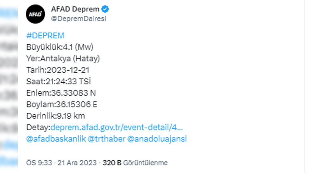
Task: Select the Enlem:36.33083 N line
Action: click(61, 93)
